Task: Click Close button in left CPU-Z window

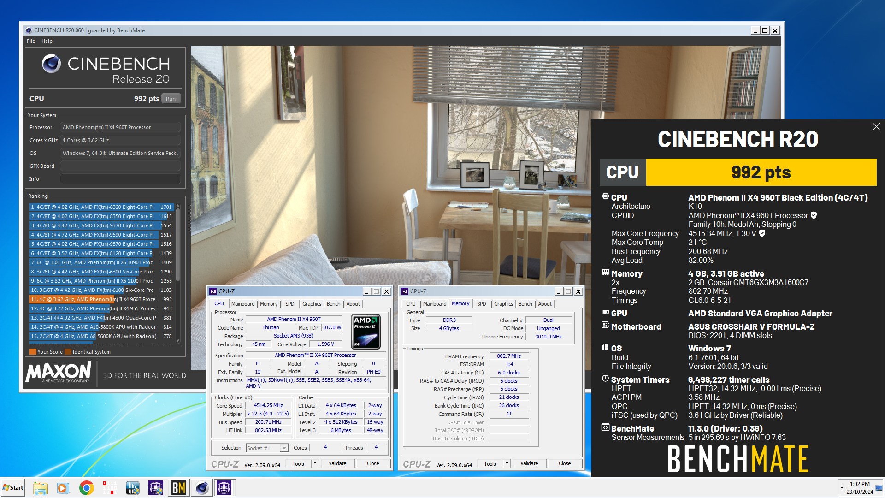Action: (373, 463)
